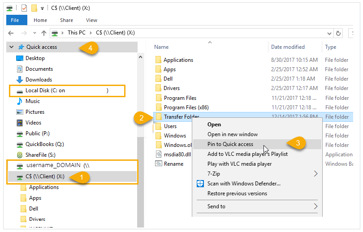The width and height of the screenshot is (363, 232).
Task: Choose Play with VLC media player
Action: [240, 164]
